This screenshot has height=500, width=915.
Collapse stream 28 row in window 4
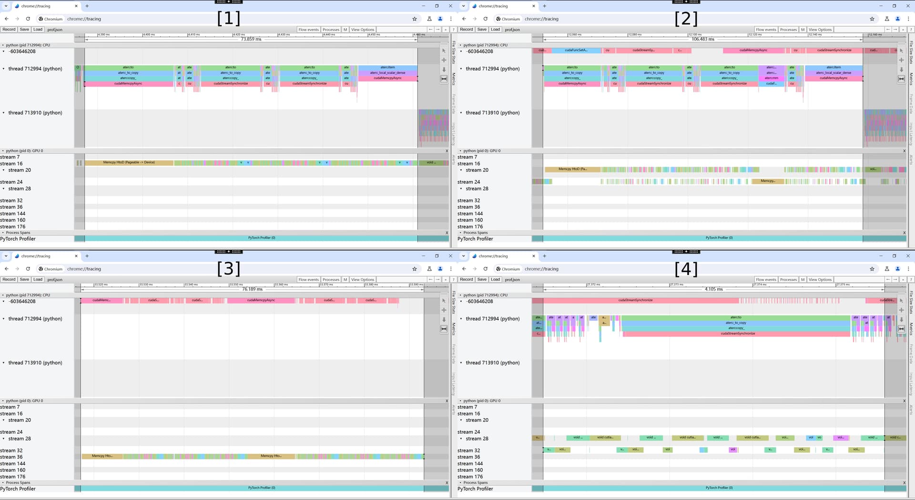coord(461,439)
